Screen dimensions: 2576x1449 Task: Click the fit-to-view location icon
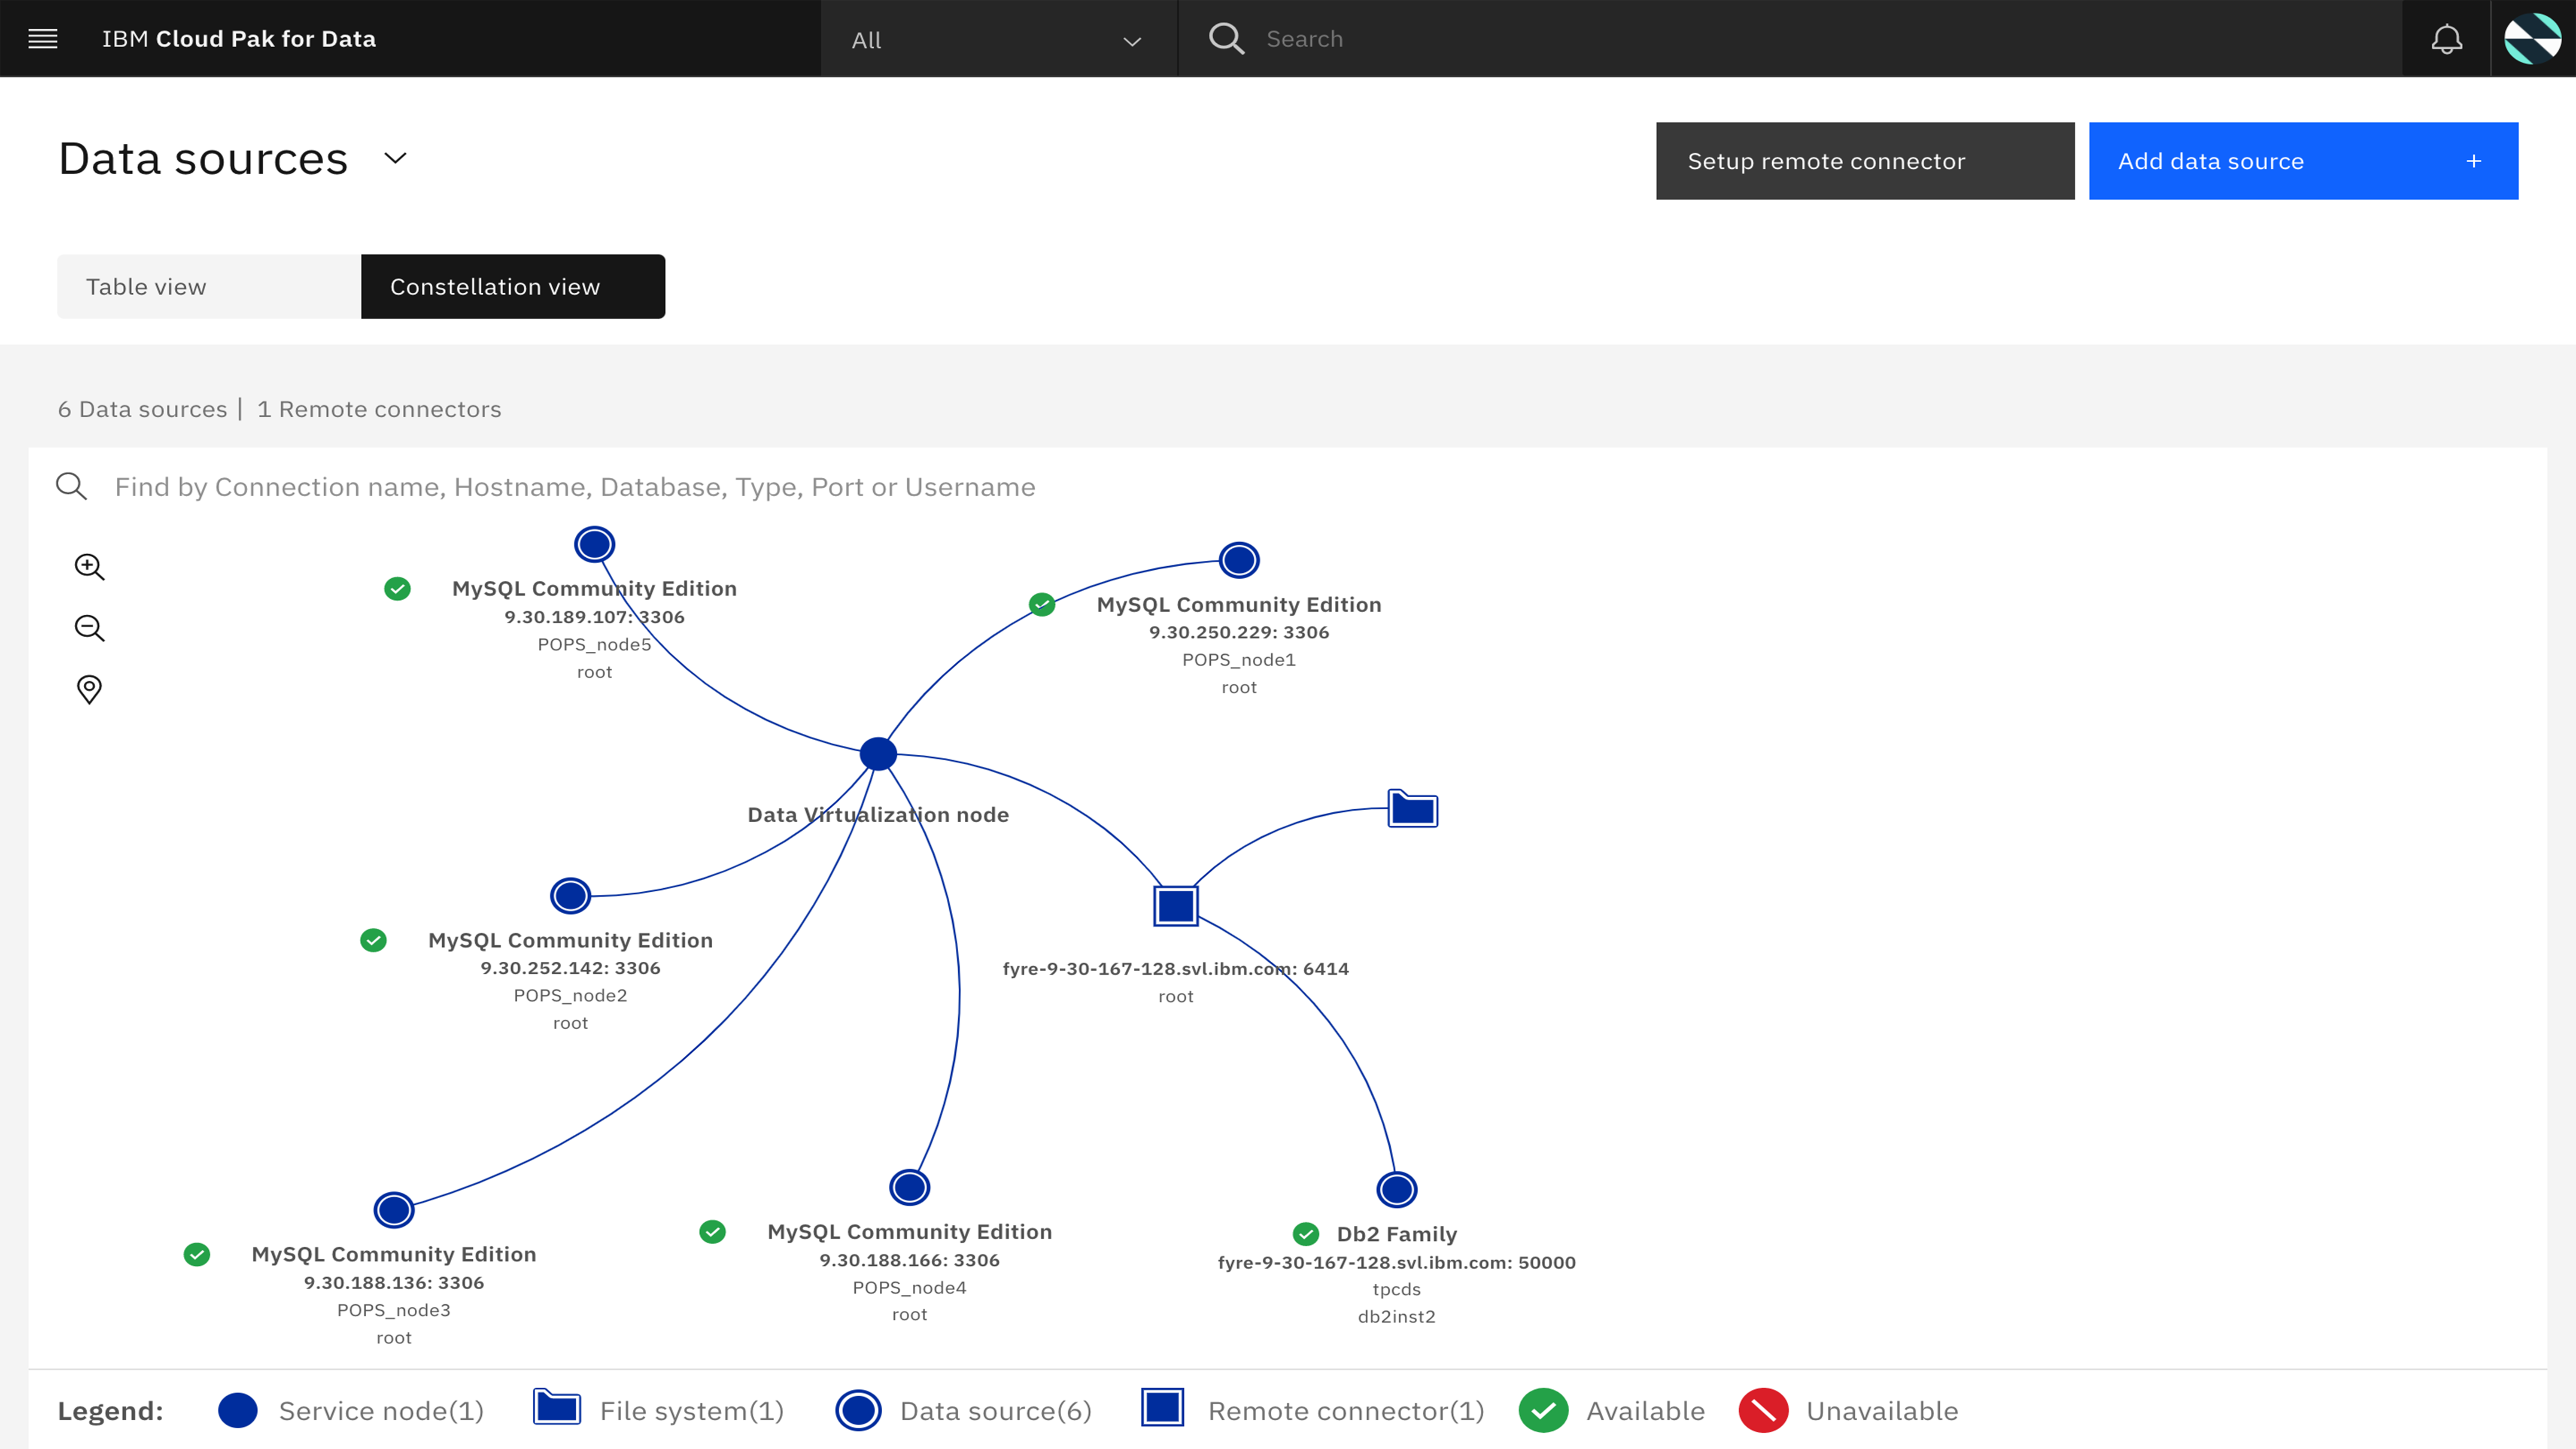coord(89,689)
